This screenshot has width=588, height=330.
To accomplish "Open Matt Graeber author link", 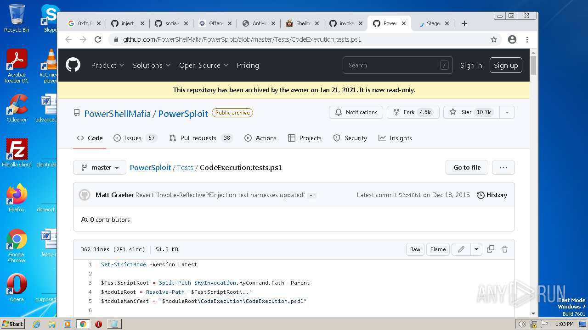I will pos(115,195).
